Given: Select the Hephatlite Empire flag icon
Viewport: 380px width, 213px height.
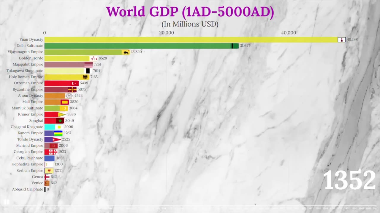Looking at the screenshot, I should [x=49, y=164].
